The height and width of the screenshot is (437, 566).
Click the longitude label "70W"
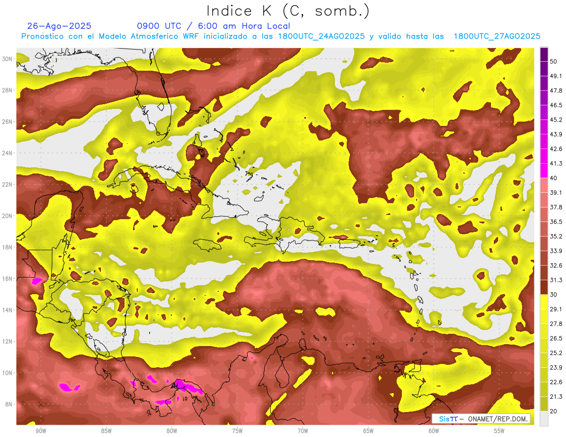click(303, 431)
